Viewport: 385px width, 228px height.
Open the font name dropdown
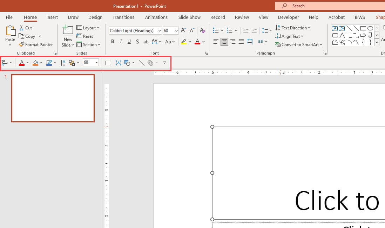point(160,30)
